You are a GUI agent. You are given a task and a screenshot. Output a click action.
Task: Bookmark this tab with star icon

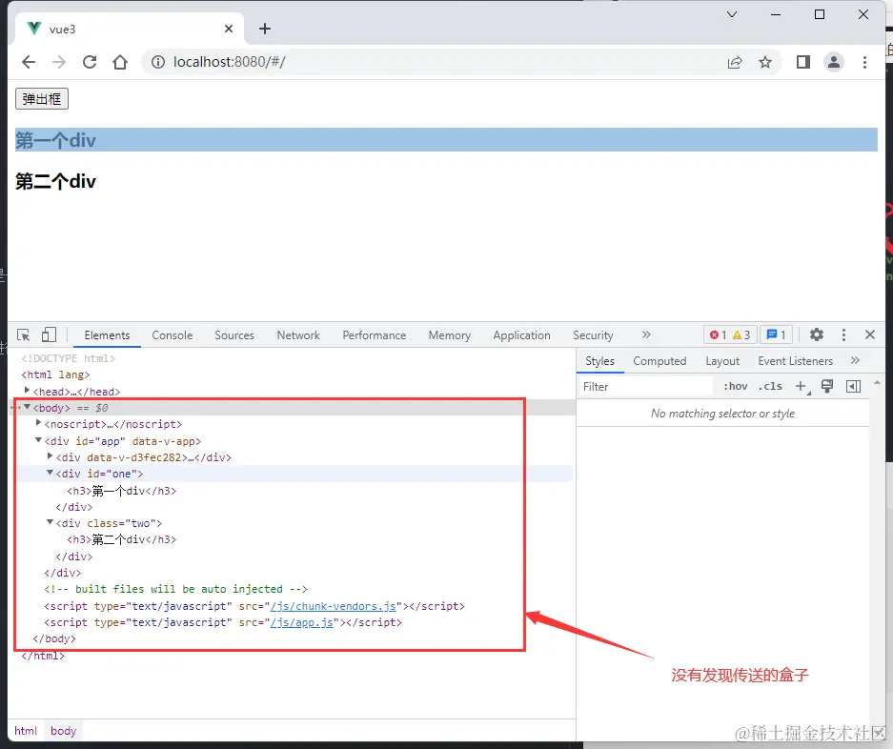765,62
